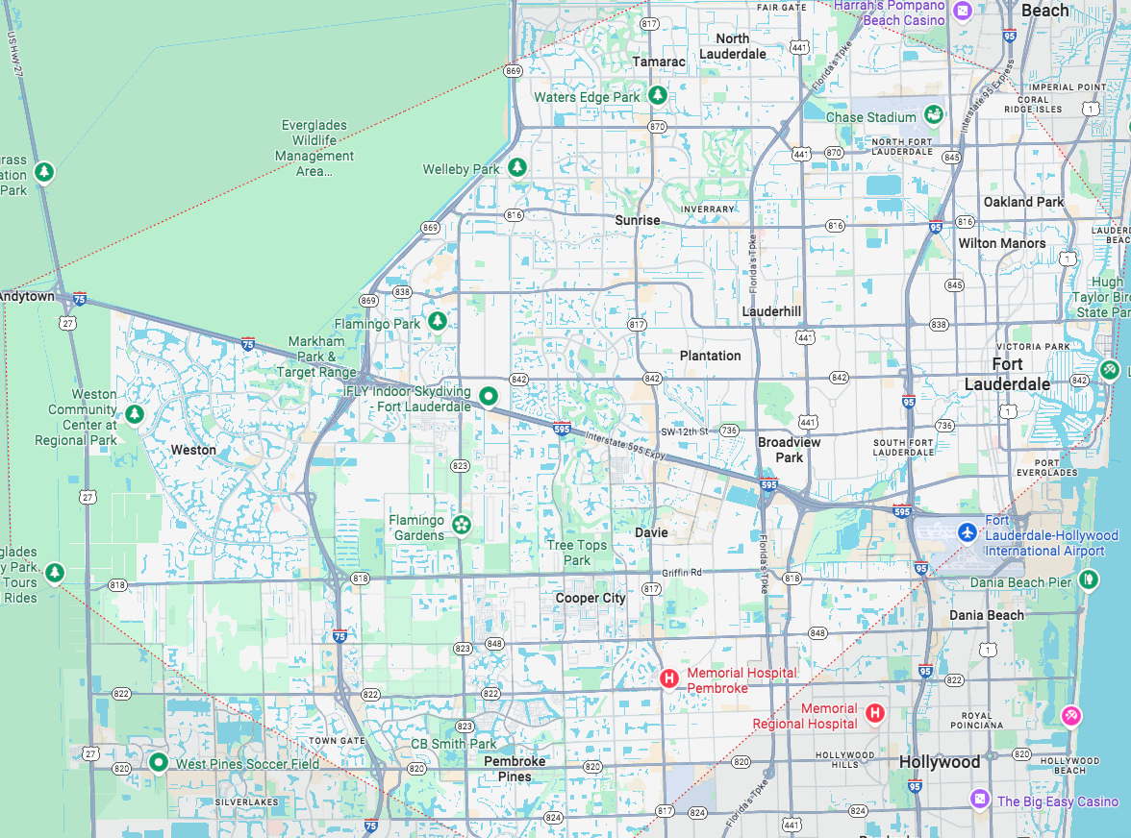This screenshot has width=1131, height=838.
Task: Click the I-75 shield near Andytown
Action: click(x=79, y=298)
